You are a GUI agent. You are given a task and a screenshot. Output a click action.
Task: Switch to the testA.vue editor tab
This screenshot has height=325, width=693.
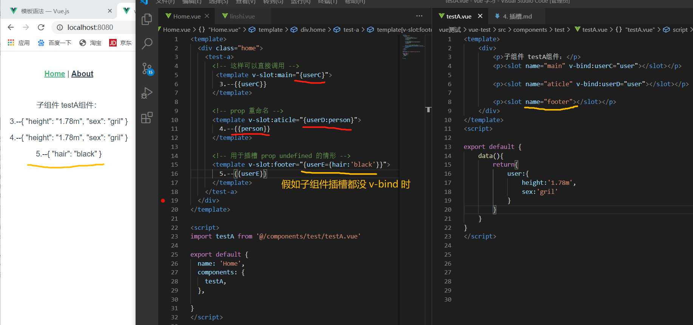coord(458,16)
